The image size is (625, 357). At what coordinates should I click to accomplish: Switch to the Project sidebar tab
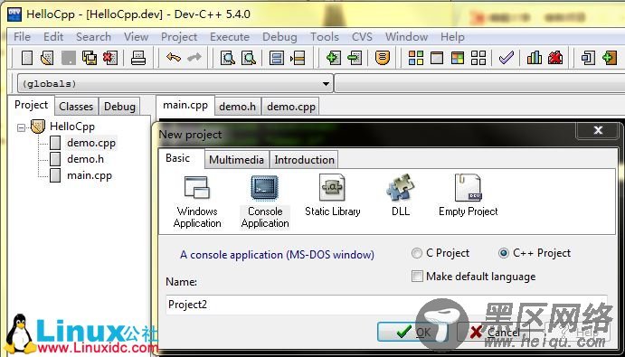point(31,105)
